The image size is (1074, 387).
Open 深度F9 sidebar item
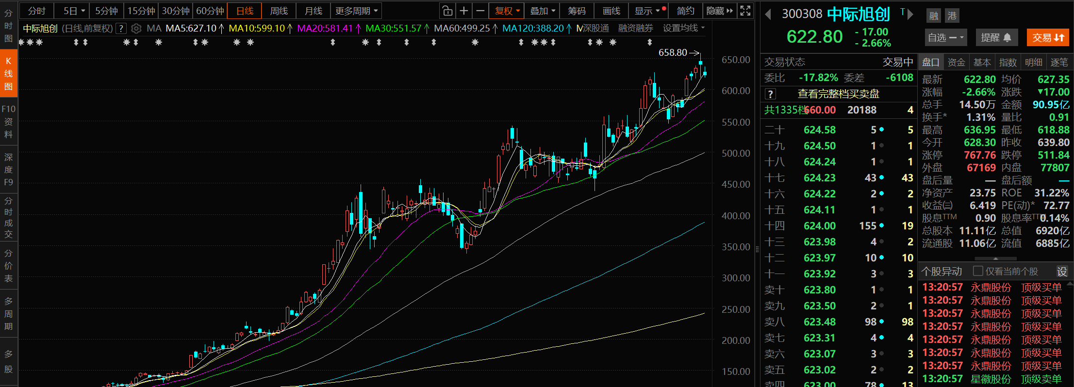[x=8, y=170]
